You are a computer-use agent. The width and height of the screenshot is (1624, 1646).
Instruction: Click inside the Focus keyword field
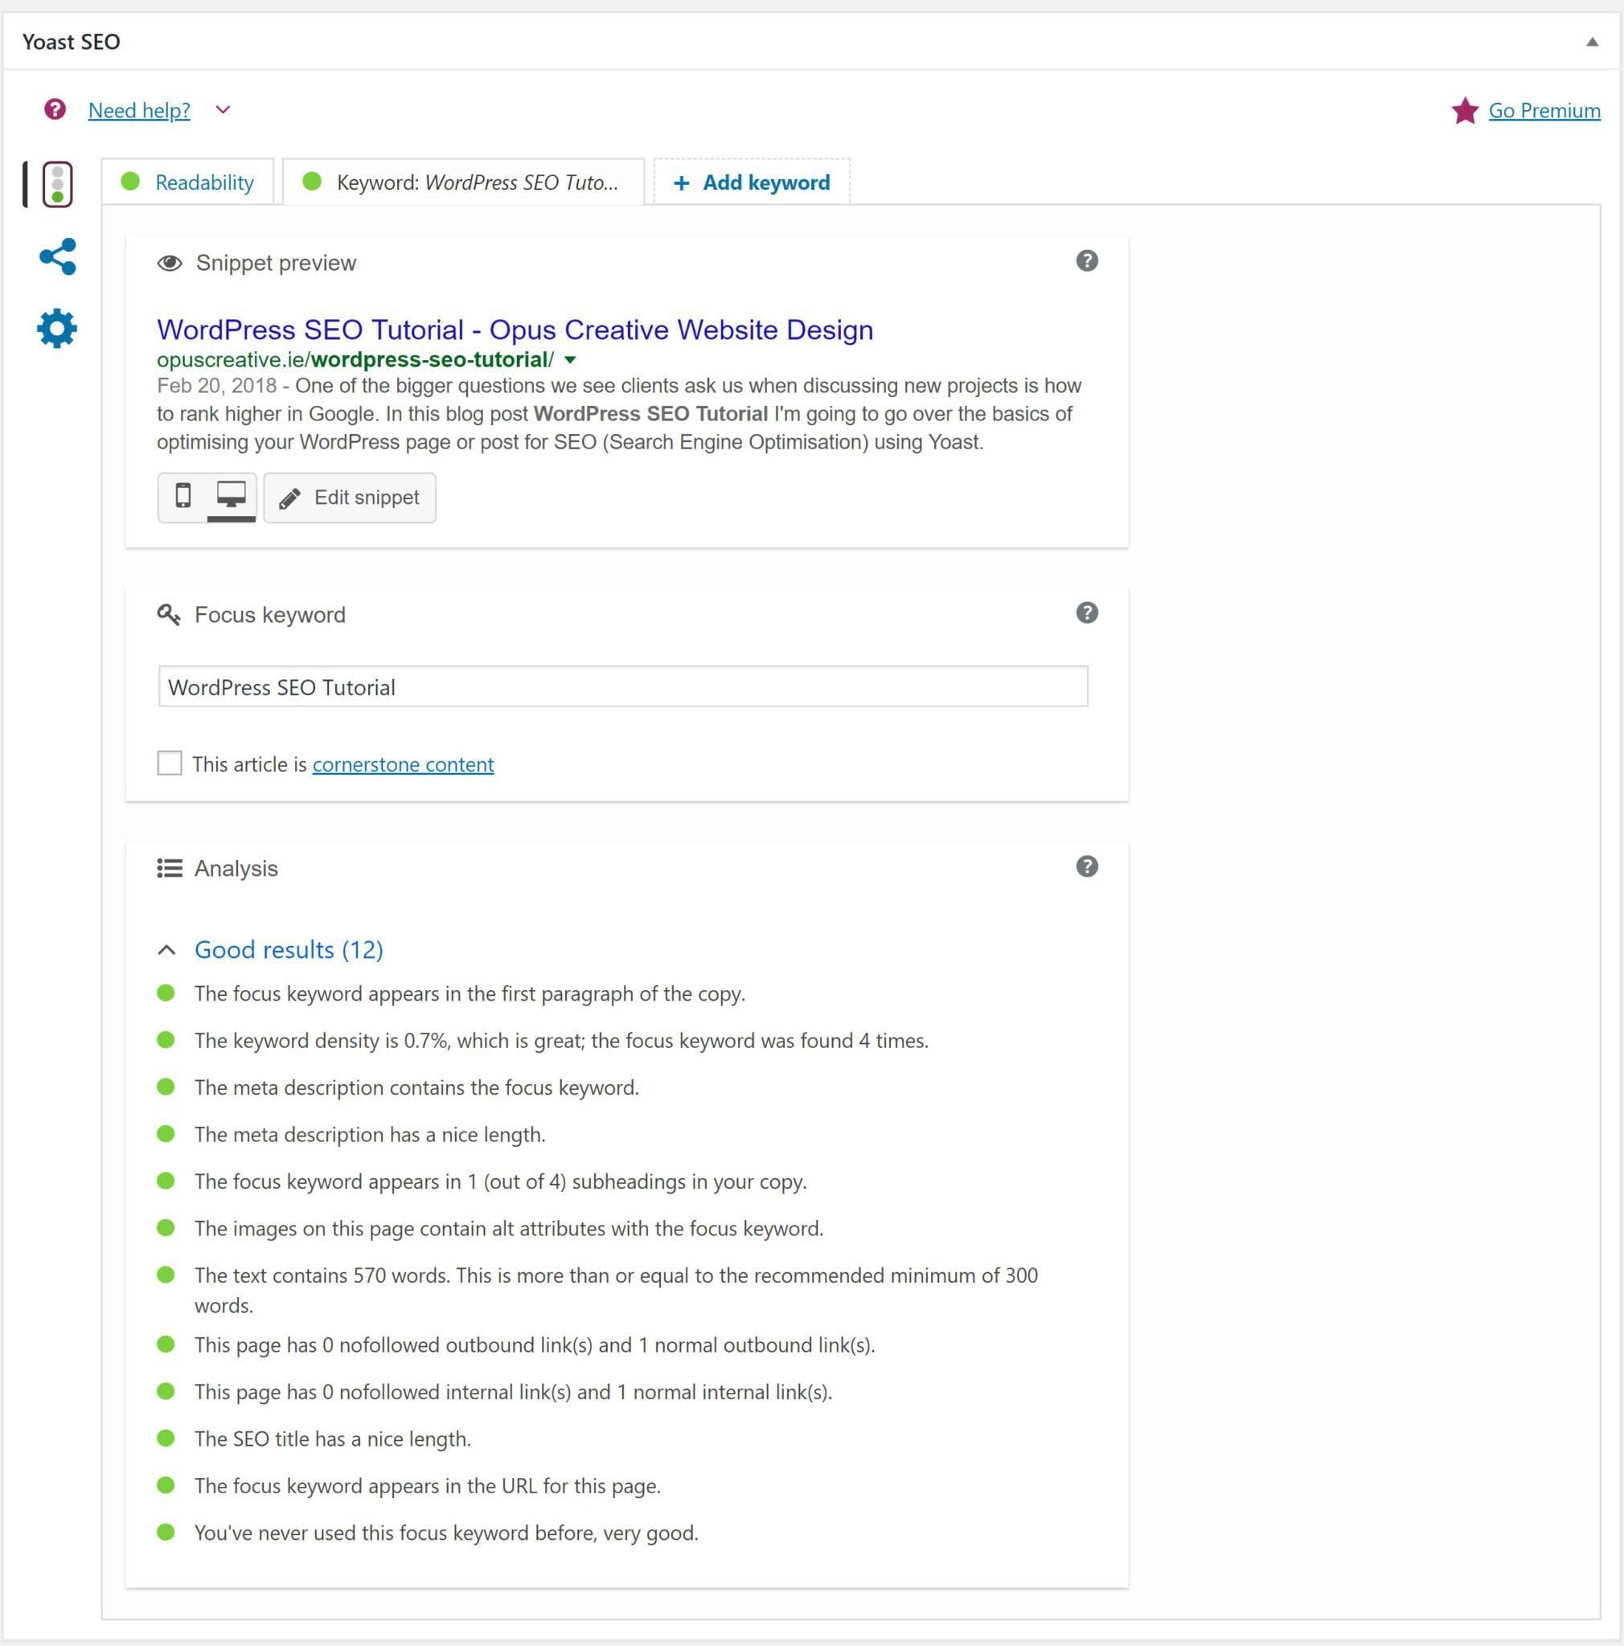[x=622, y=686]
